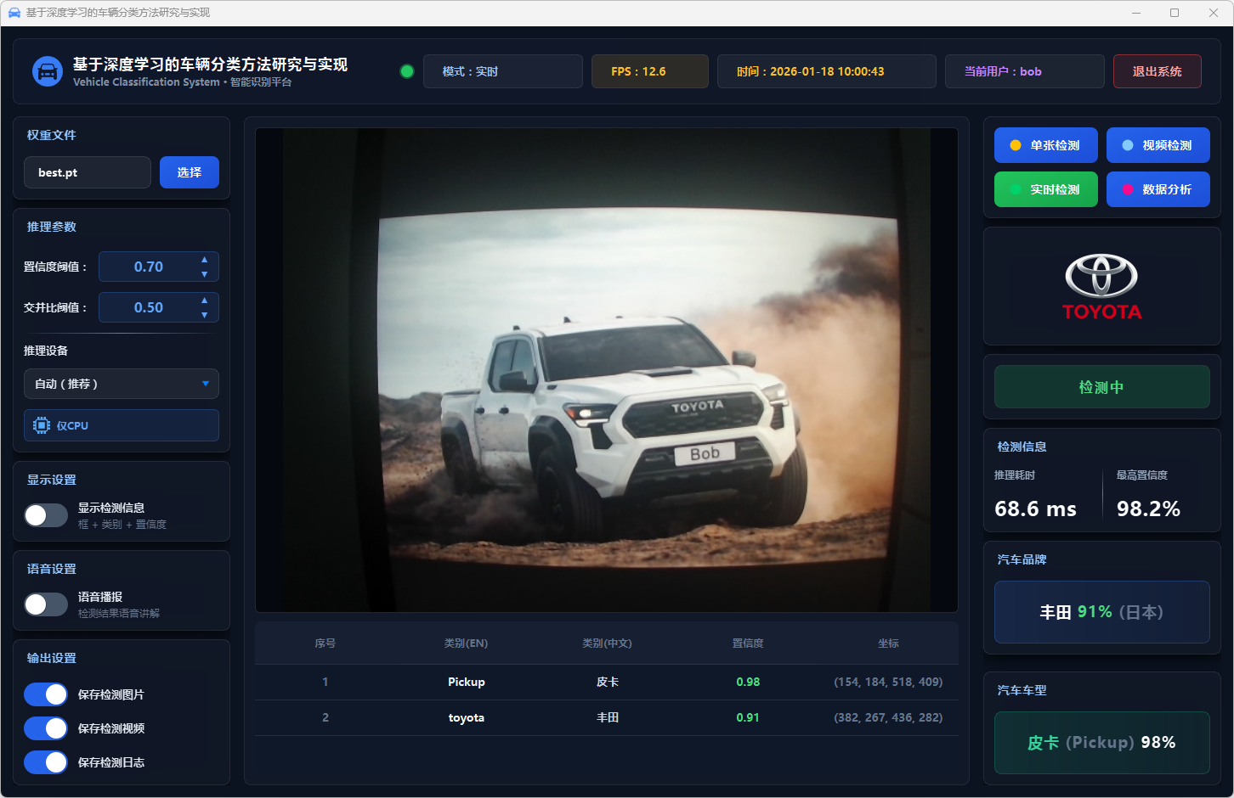This screenshot has height=798, width=1234.
Task: Click the 序号 column header
Action: coord(325,643)
